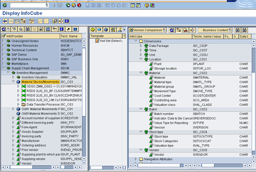Click the InfoCube column header in right pane
This screenshot has width=256, height=172.
160,36
